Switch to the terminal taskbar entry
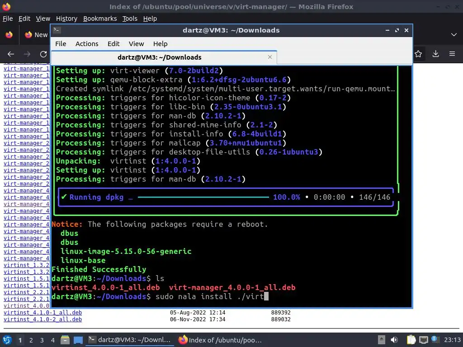This screenshot has height=347, width=463. point(129,340)
